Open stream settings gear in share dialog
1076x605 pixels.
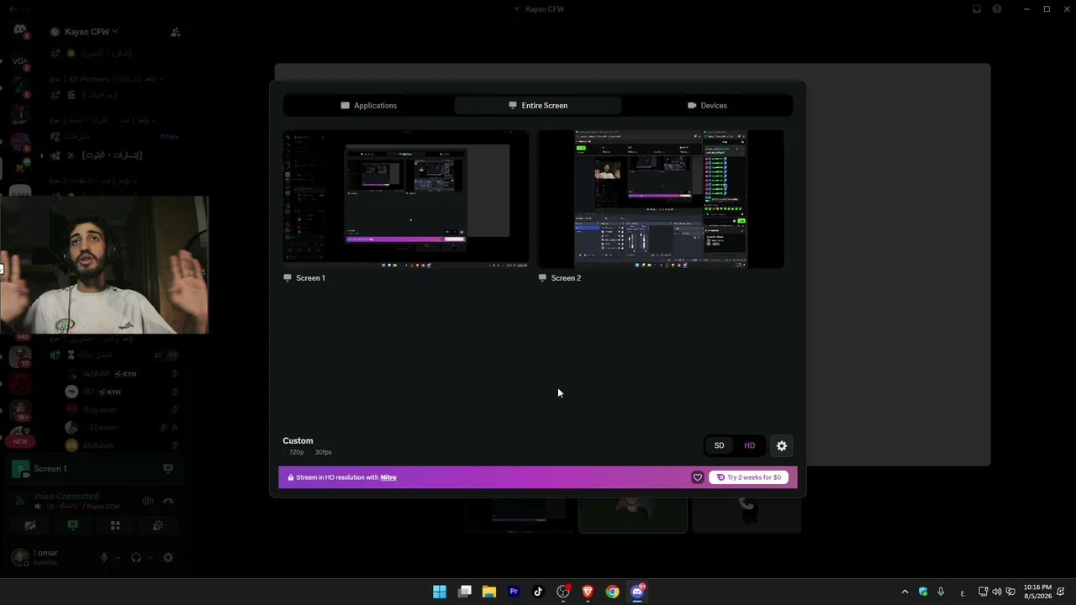tap(782, 445)
